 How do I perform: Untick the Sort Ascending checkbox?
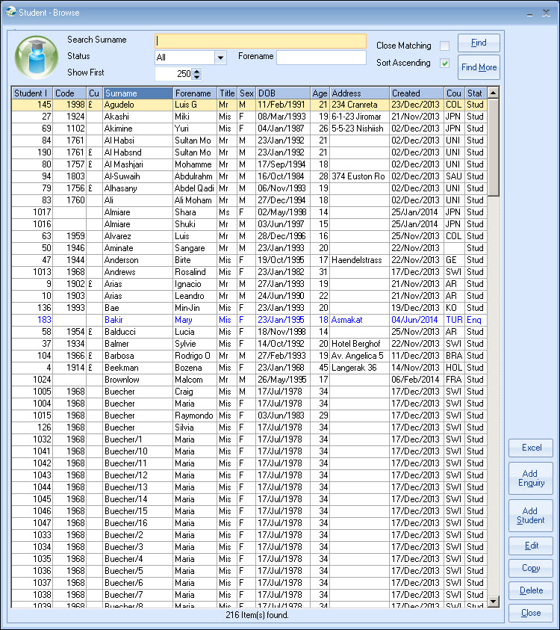(x=445, y=64)
